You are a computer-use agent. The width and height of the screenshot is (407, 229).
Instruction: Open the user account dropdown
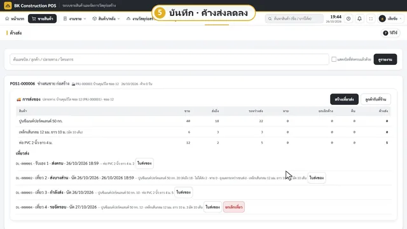pos(390,18)
